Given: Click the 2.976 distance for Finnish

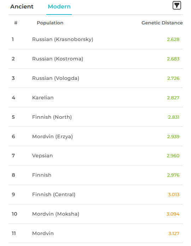Looking at the screenshot, I should 173,175.
